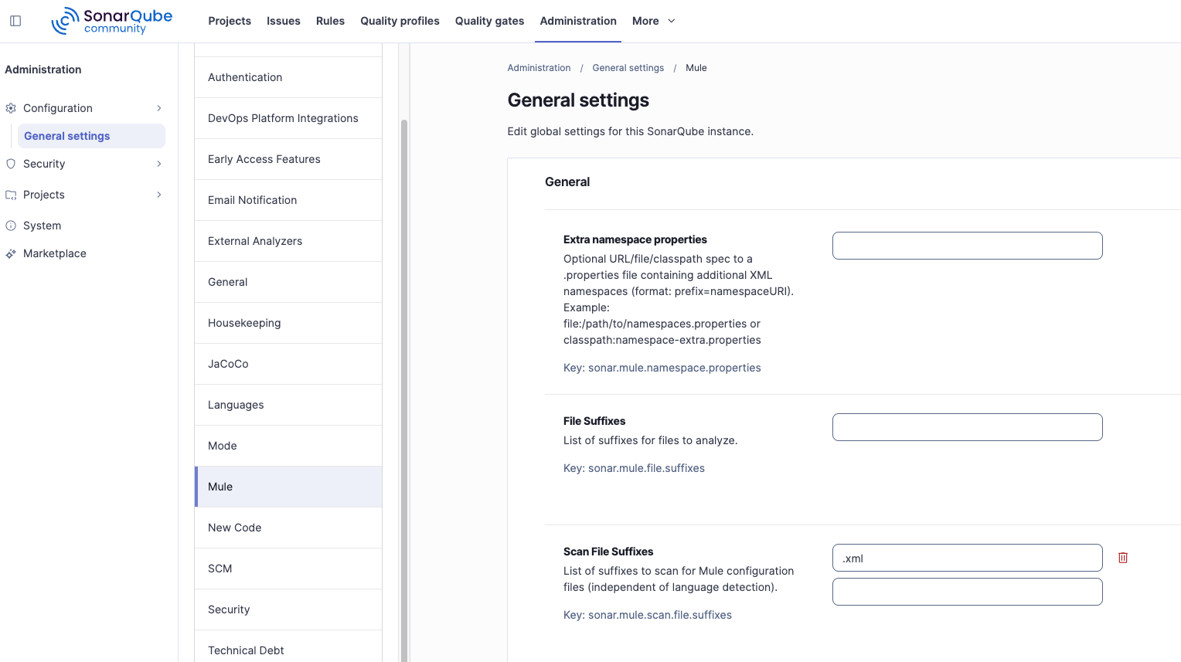Click the sonar.mule.scan.file.suffixes key text
This screenshot has height=662, width=1181.
point(660,615)
